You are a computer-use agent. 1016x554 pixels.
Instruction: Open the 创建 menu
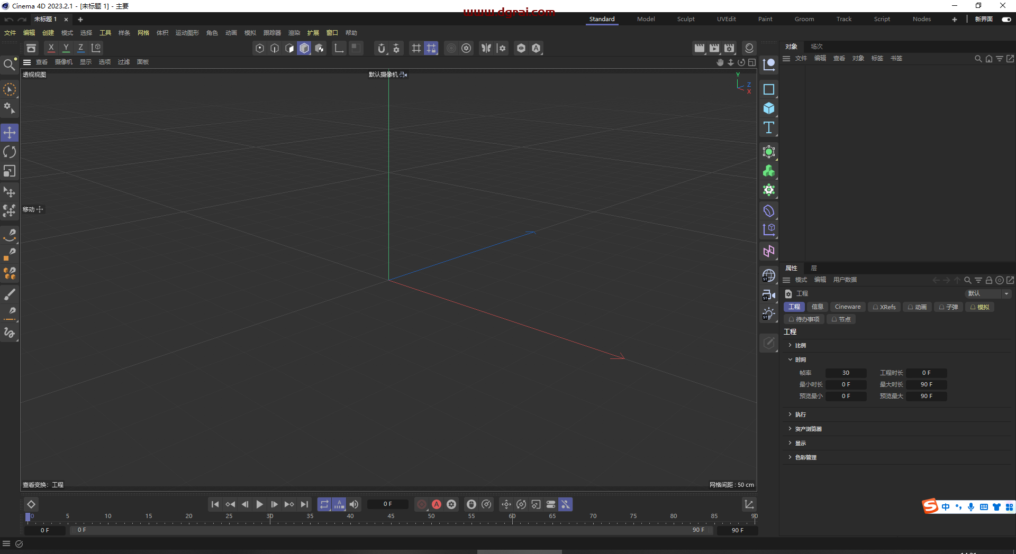(x=48, y=32)
